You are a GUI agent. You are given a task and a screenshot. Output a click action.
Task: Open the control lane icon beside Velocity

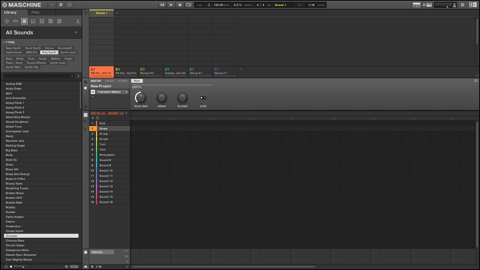[x=85, y=252]
